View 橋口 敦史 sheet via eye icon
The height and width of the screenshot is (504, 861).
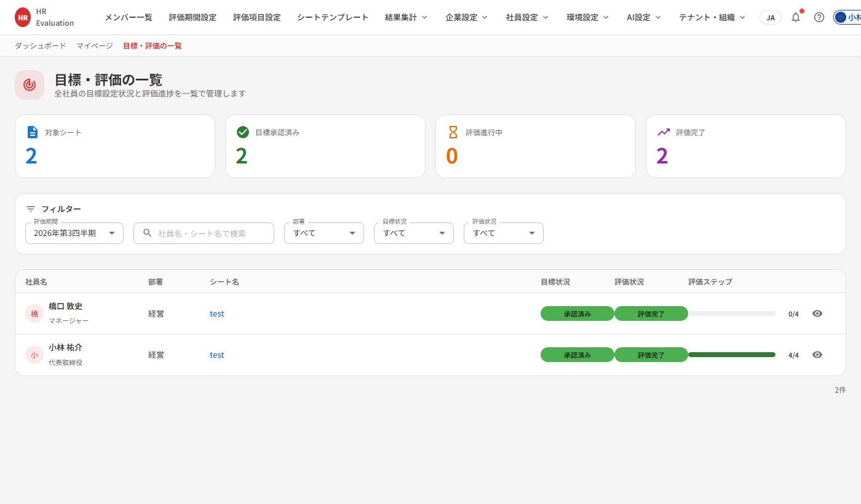[817, 313]
